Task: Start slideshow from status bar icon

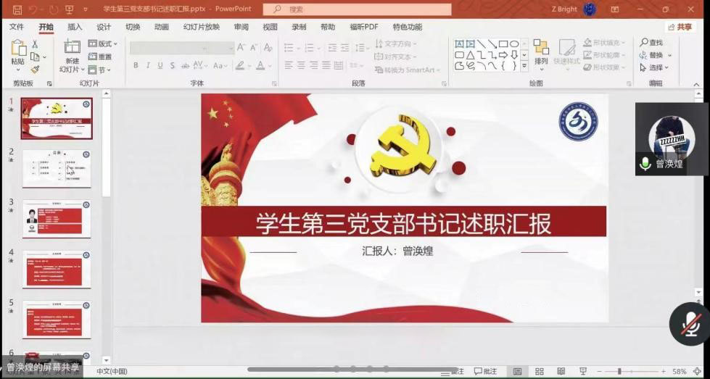Action: pos(583,371)
